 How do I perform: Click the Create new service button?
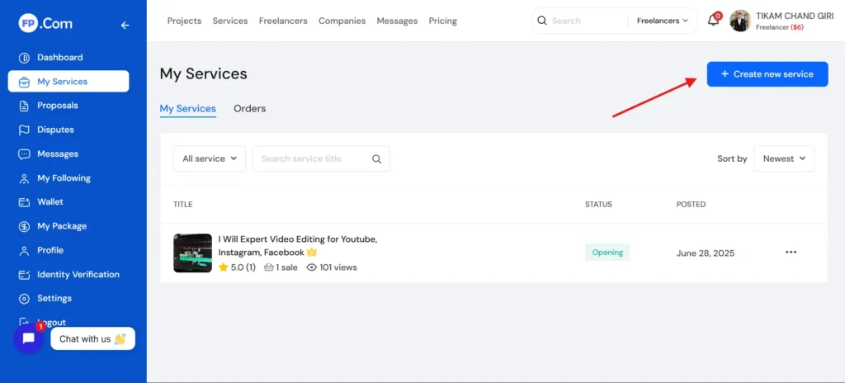pos(767,74)
